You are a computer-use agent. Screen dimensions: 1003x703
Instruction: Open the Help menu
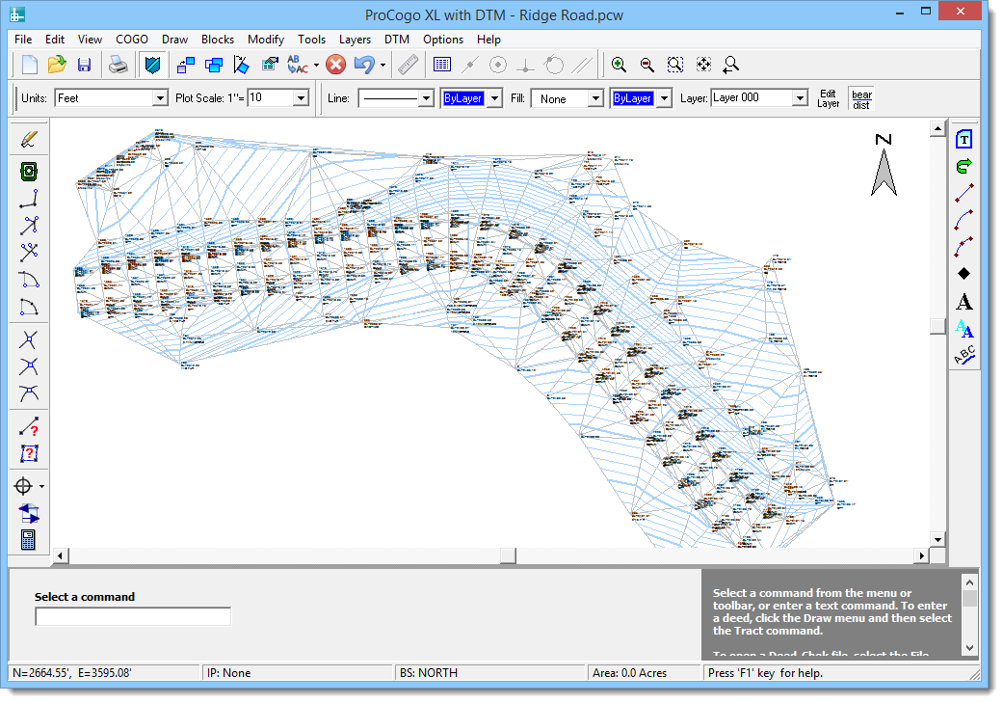[x=488, y=40]
